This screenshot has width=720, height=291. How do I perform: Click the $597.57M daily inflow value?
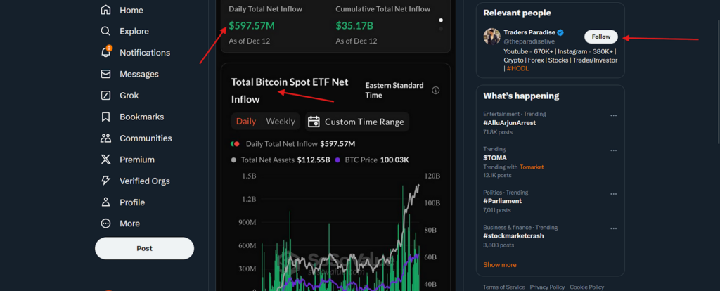coord(252,26)
